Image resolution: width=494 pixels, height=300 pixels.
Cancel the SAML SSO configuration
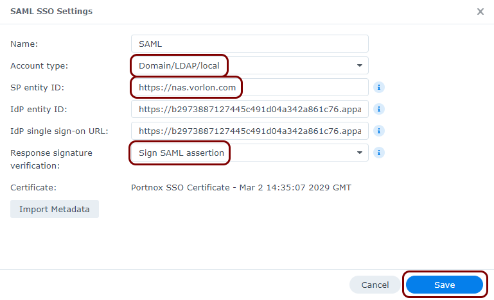pyautogui.click(x=375, y=285)
